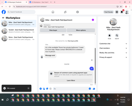The width and height of the screenshot is (132, 106).
Task: Open the account profile menu
Action: [127, 12]
